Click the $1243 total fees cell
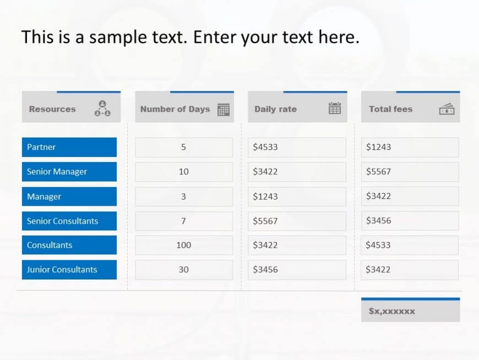 click(x=410, y=147)
